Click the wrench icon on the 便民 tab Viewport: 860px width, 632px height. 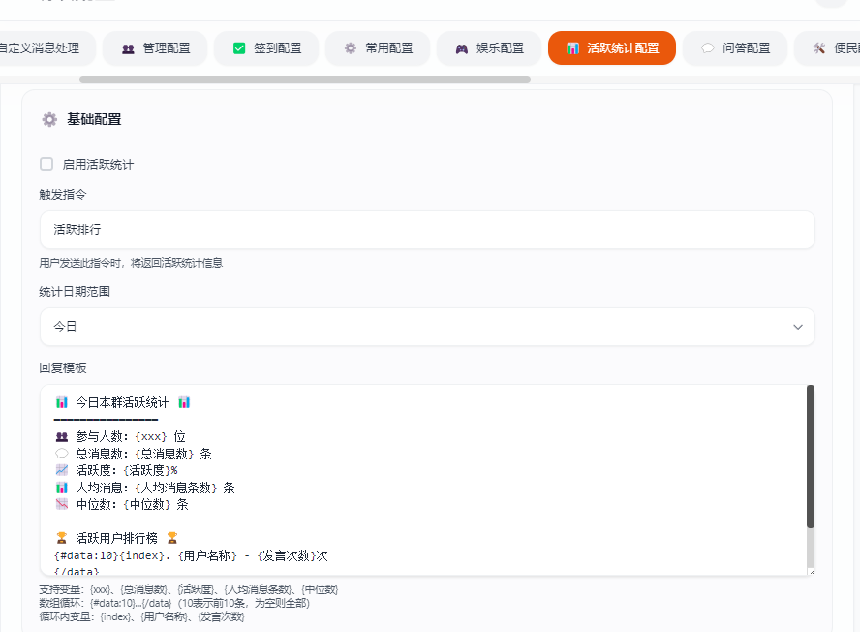pos(821,47)
